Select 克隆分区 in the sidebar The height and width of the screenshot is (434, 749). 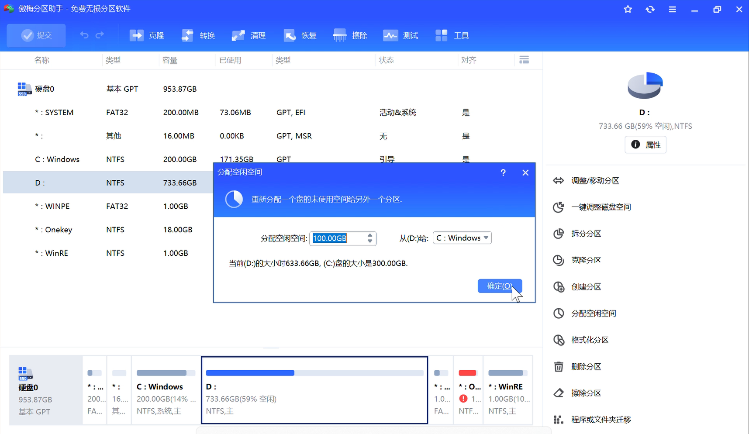pyautogui.click(x=577, y=260)
